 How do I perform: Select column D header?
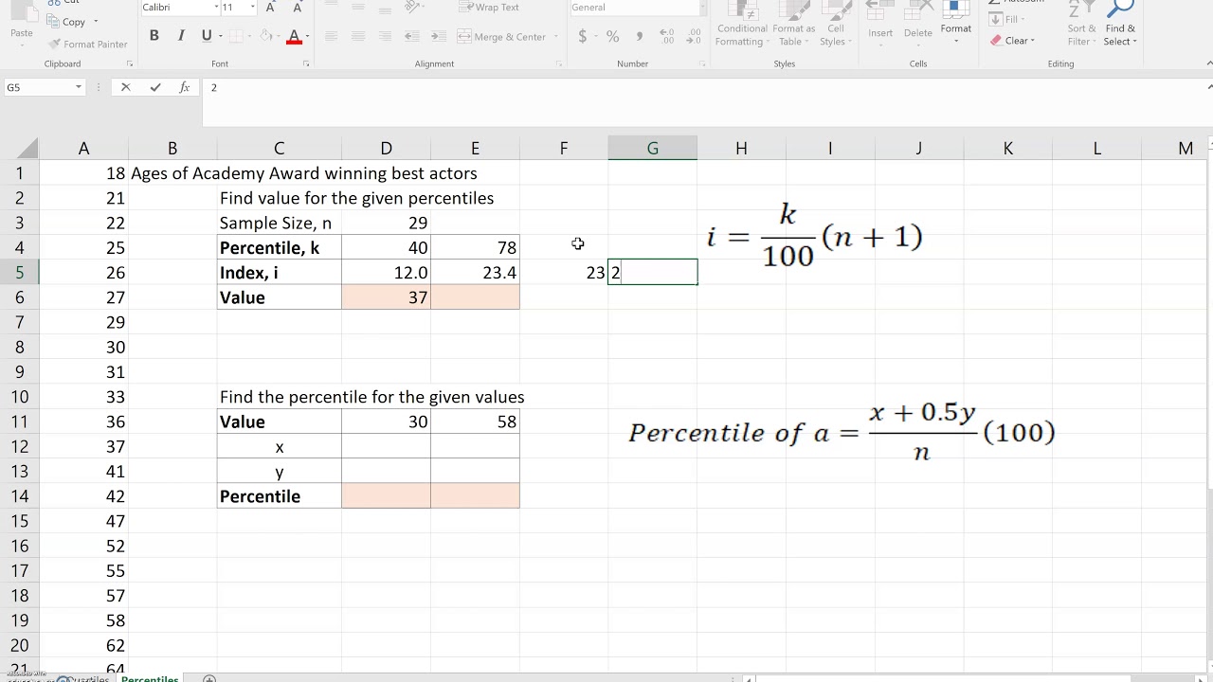point(386,149)
